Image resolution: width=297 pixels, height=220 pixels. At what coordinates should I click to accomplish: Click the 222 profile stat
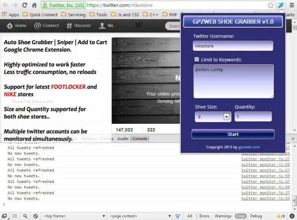151,130
